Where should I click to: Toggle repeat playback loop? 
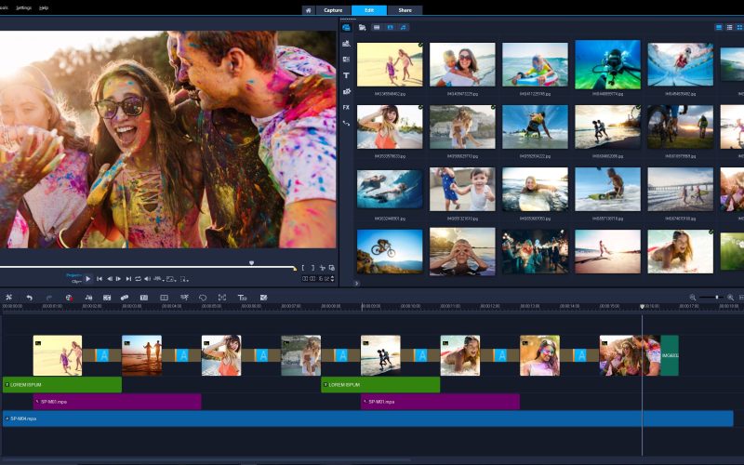tap(138, 278)
